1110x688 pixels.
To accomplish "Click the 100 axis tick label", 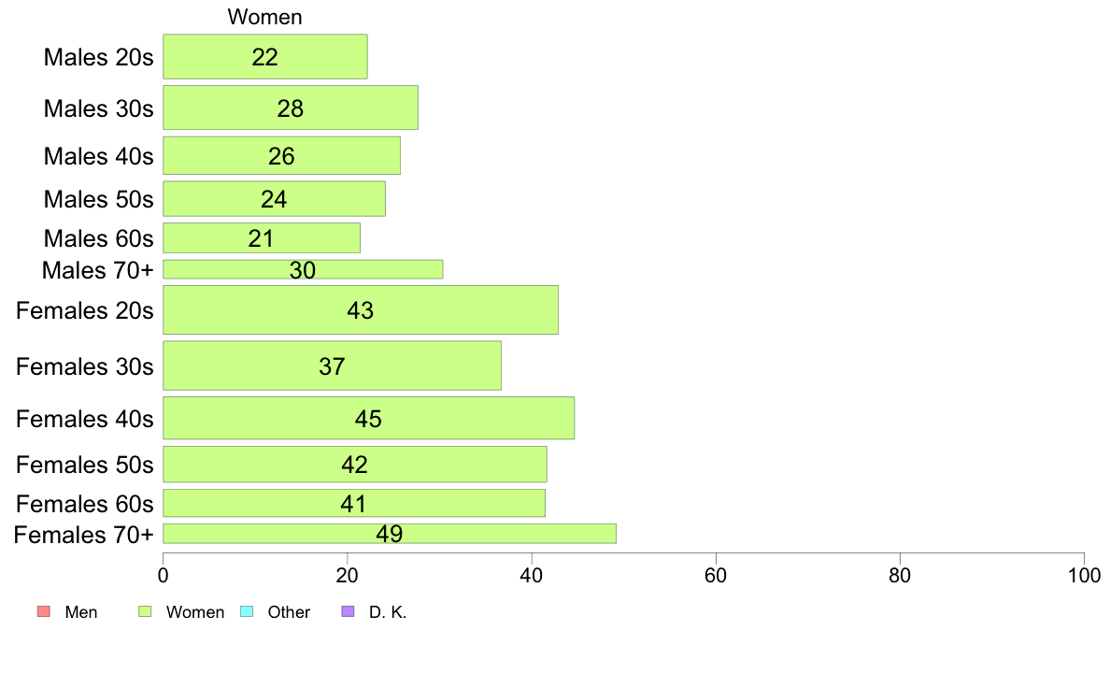I will [1084, 575].
